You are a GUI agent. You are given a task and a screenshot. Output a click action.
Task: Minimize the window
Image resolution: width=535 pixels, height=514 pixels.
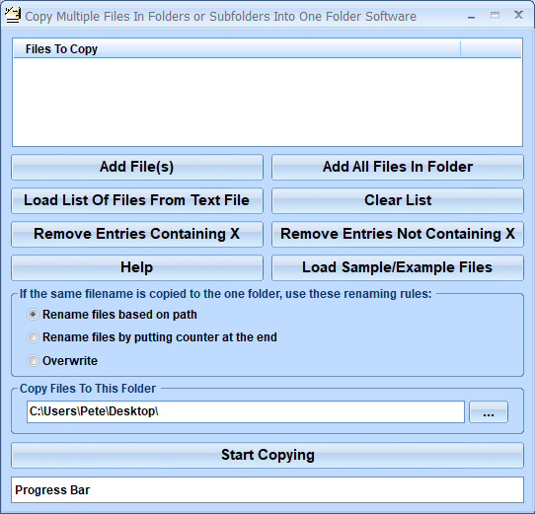471,17
